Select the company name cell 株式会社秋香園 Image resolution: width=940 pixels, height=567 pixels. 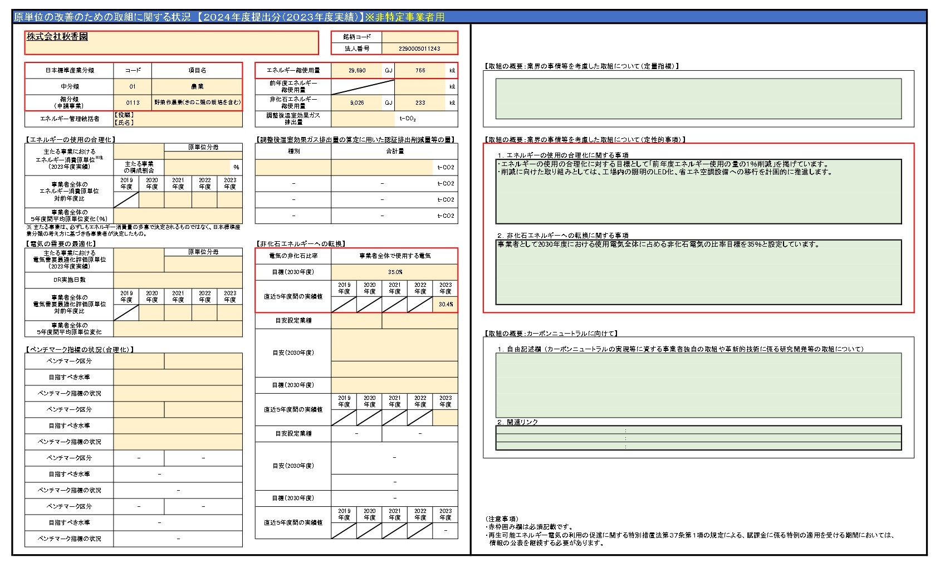pos(172,42)
